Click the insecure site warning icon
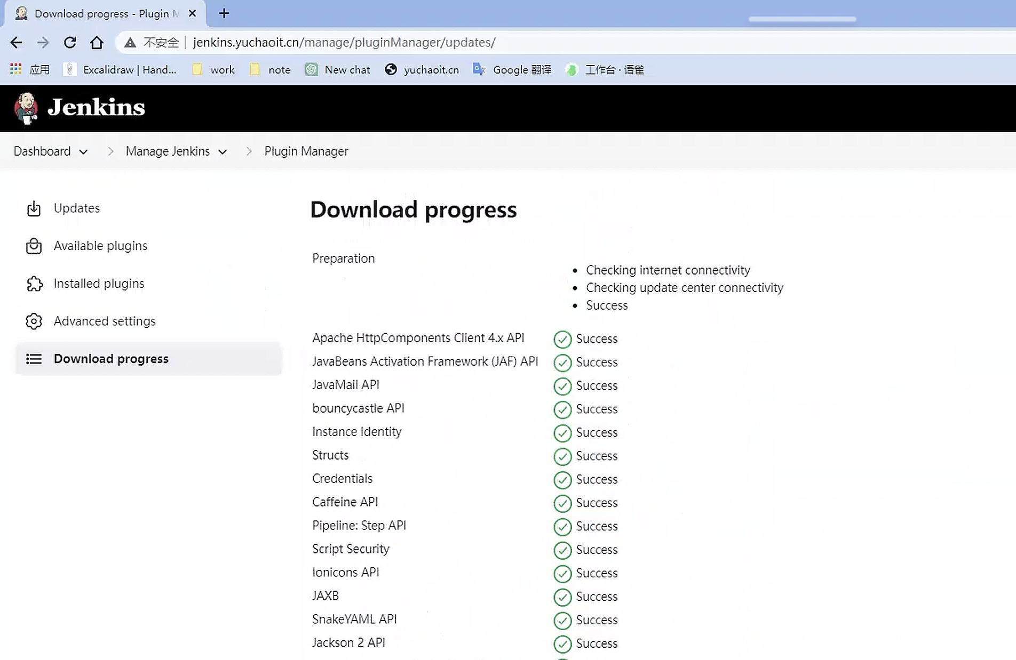 pos(130,43)
